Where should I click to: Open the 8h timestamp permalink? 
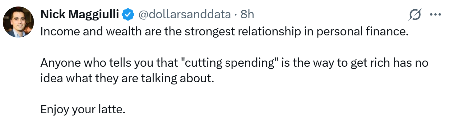[x=247, y=15]
